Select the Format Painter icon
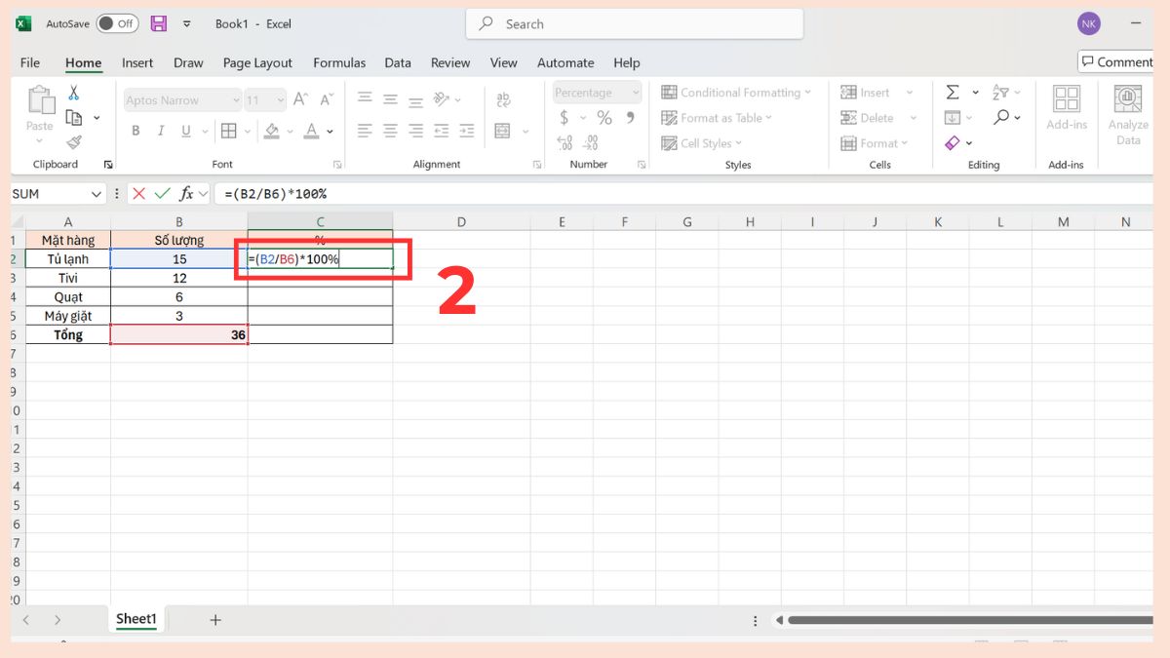 point(74,141)
